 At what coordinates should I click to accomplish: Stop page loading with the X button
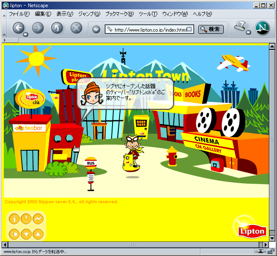click(x=76, y=28)
